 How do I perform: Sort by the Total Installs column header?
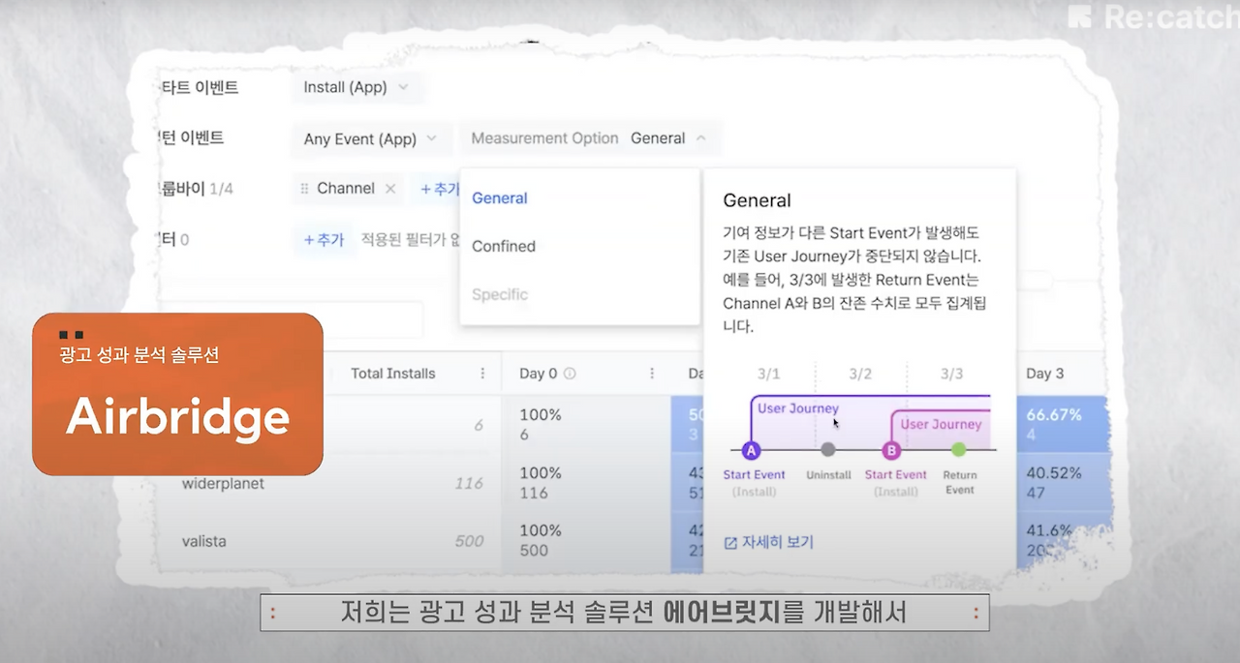click(x=393, y=374)
